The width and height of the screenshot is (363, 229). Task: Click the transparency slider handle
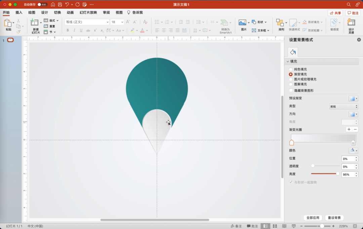pos(313,166)
